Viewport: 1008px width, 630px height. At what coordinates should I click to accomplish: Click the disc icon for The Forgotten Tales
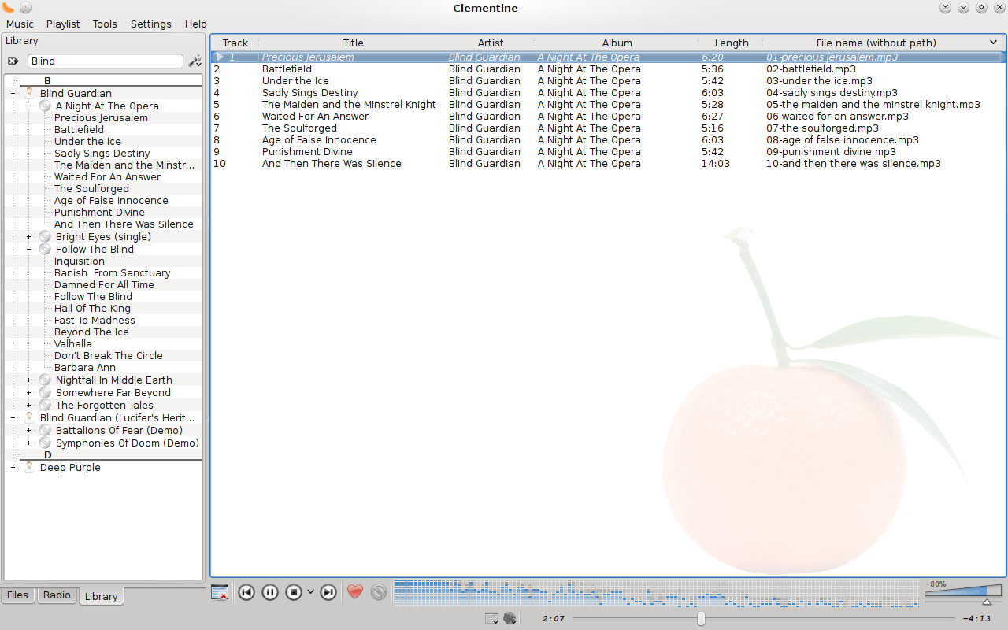[45, 405]
